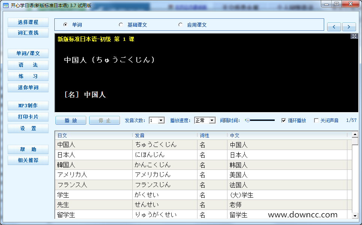Viewport: 362px width, 225px height.
Task: Uncheck the 循环播放 checkbox
Action: pyautogui.click(x=284, y=120)
